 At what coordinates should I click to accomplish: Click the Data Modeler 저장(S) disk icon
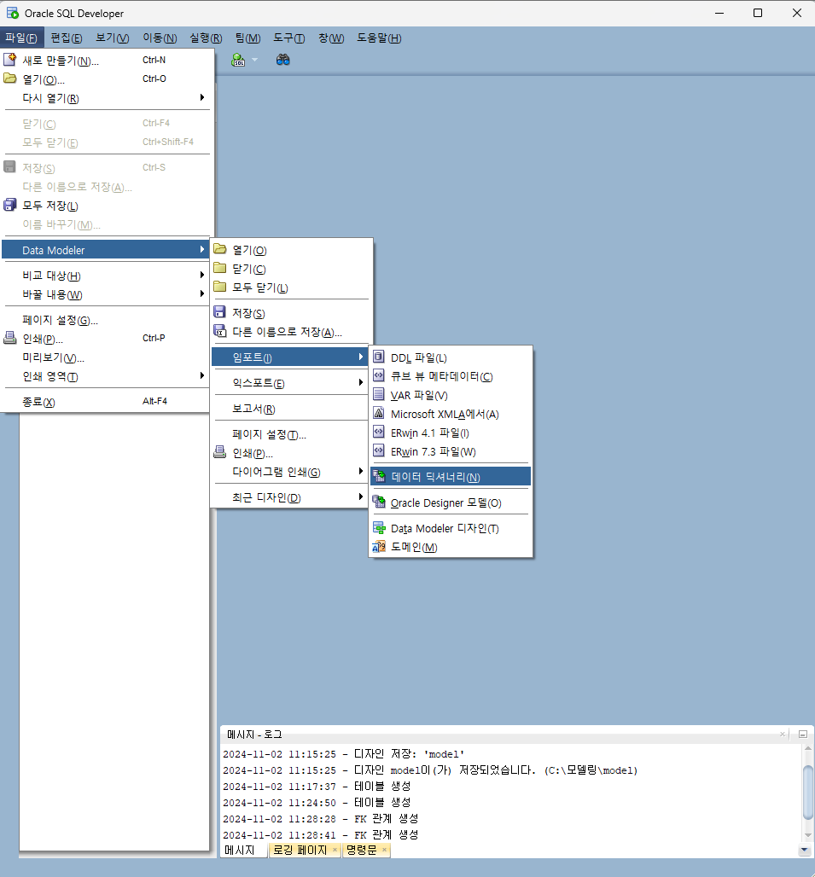[x=220, y=312]
